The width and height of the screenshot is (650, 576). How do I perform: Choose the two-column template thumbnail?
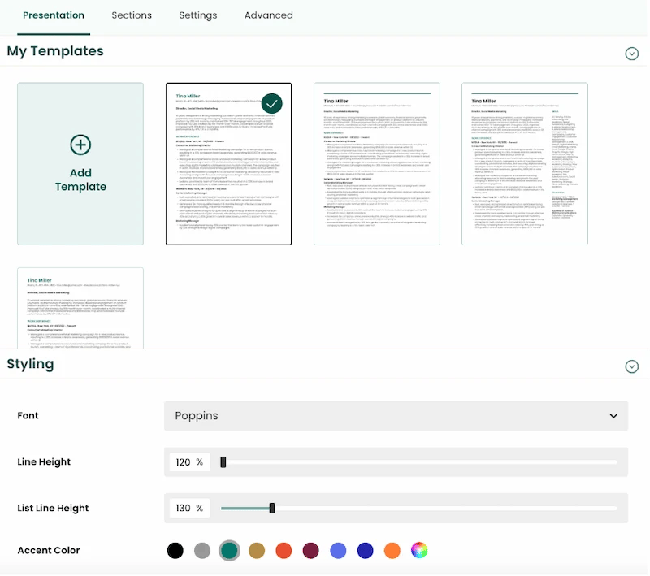point(524,163)
